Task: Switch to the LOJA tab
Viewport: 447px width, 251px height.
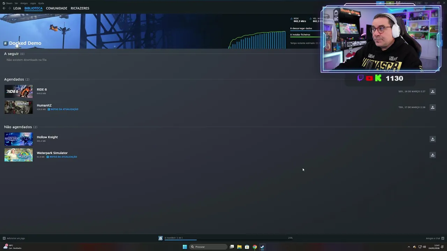Action: tap(17, 8)
